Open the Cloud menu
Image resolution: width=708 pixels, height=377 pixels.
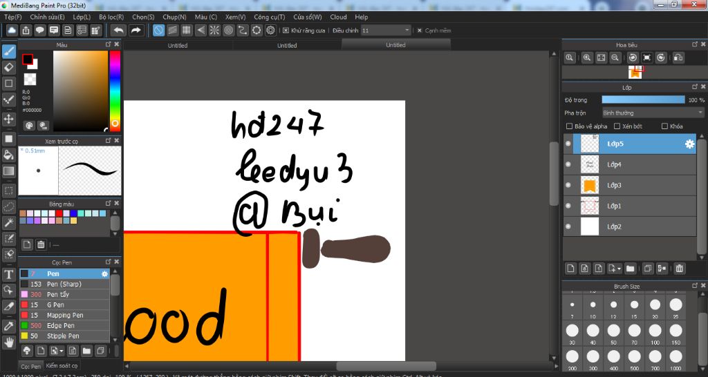point(338,17)
